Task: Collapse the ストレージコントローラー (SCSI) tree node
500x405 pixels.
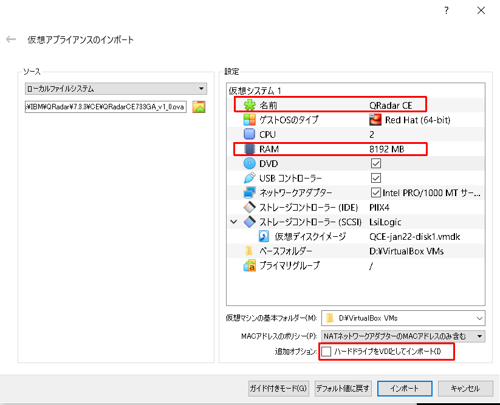Action: [234, 222]
